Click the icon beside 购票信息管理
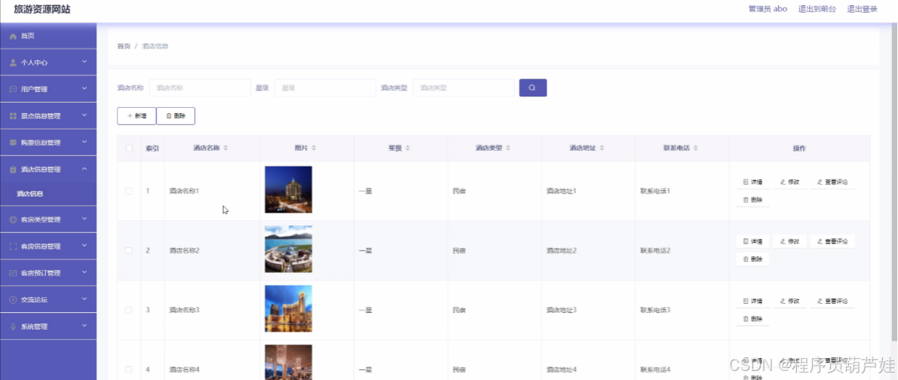Viewport: 898px width, 380px height. pos(13,142)
